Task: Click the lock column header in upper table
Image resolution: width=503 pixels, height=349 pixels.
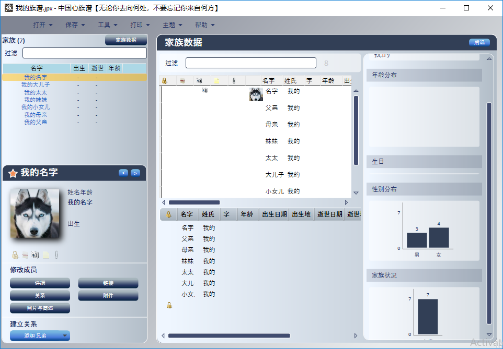Action: (x=165, y=81)
